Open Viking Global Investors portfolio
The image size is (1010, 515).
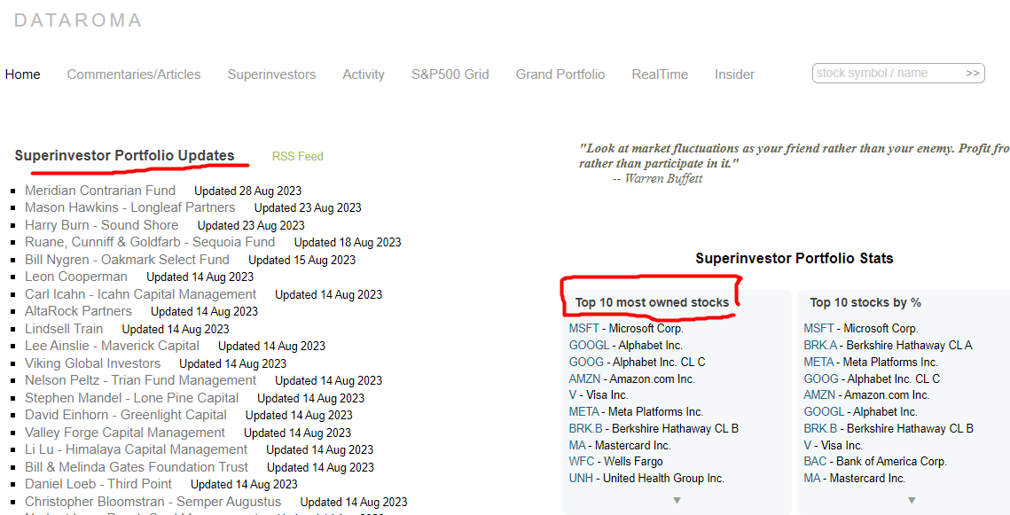[x=93, y=363]
